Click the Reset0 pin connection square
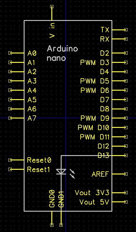The height and width of the screenshot is (232, 136). (10, 160)
